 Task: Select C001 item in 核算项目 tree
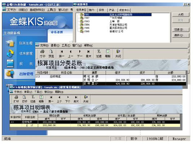tap(116, 15)
